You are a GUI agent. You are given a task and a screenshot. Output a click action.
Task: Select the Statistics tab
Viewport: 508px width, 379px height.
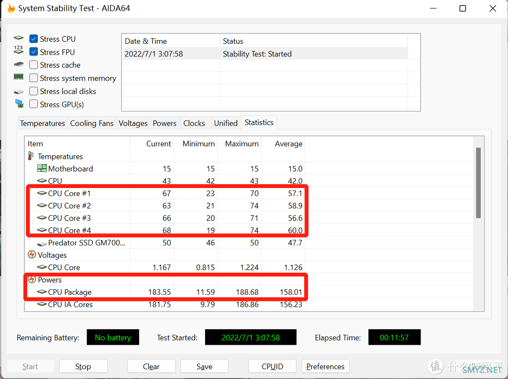click(259, 122)
